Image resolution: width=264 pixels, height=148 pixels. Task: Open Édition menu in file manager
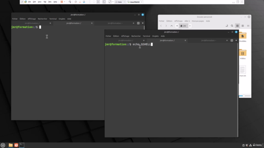point(169,21)
